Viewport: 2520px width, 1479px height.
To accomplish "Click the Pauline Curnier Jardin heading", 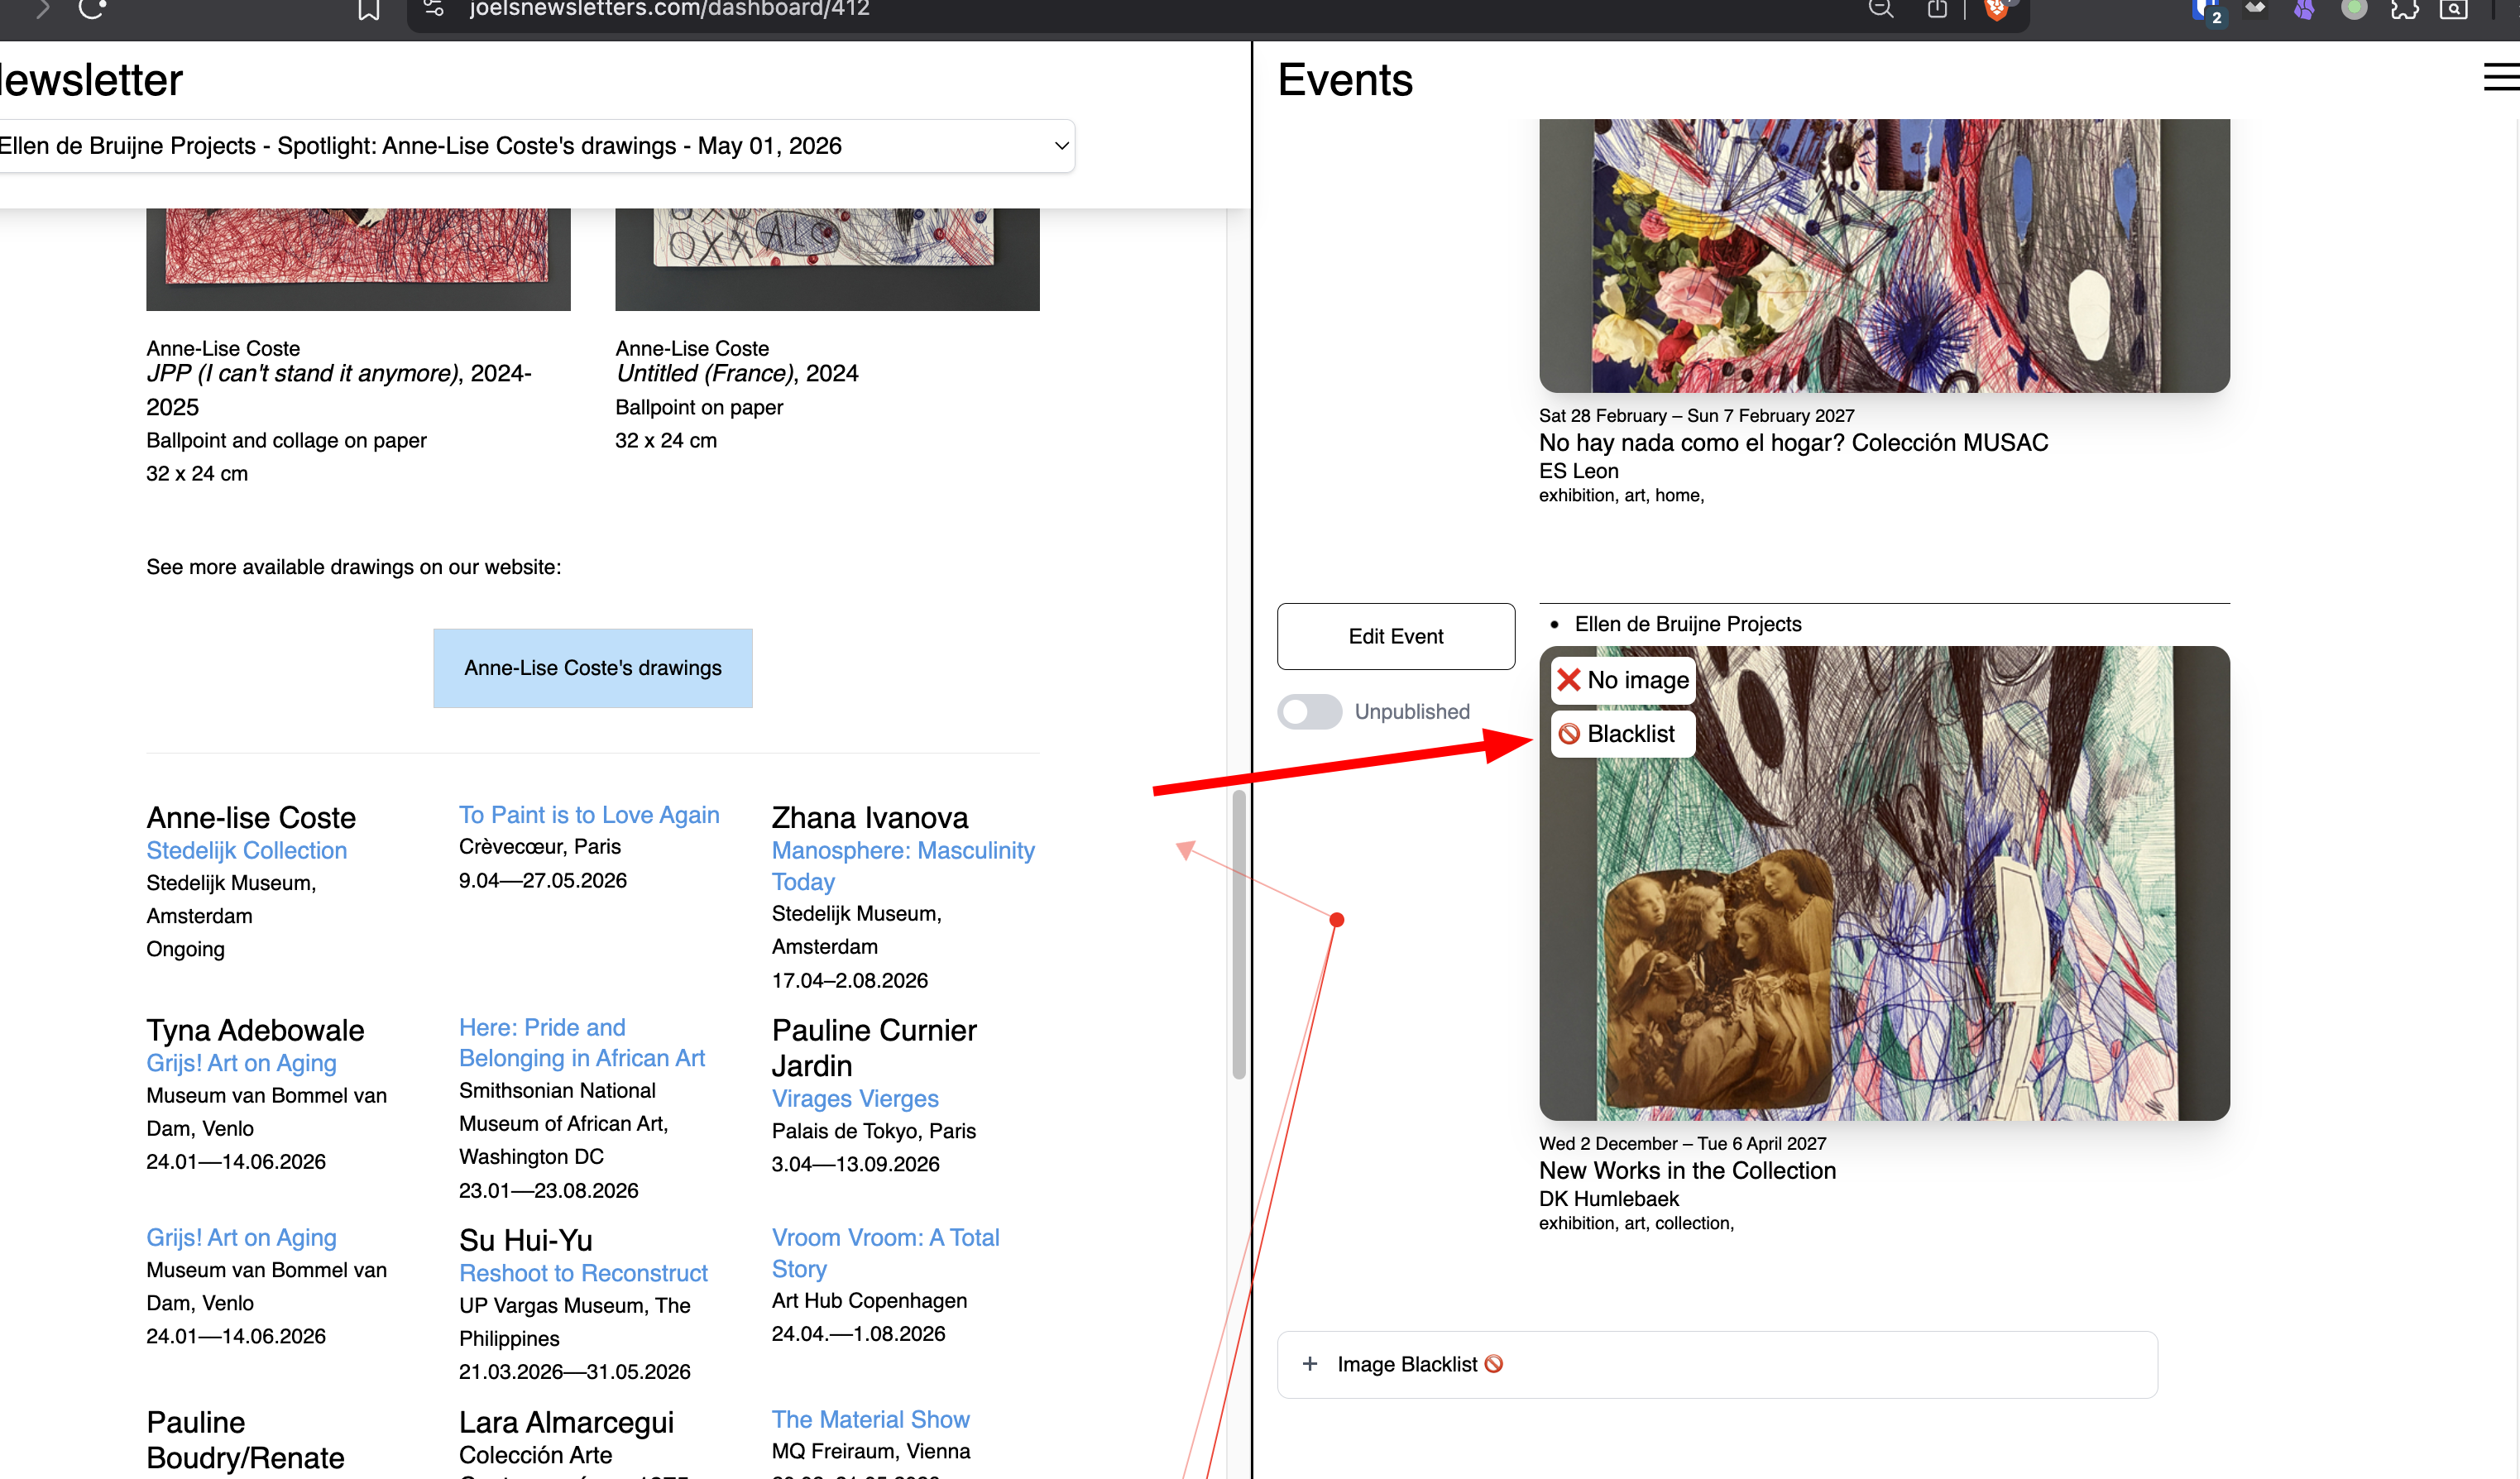I will click(x=874, y=1048).
